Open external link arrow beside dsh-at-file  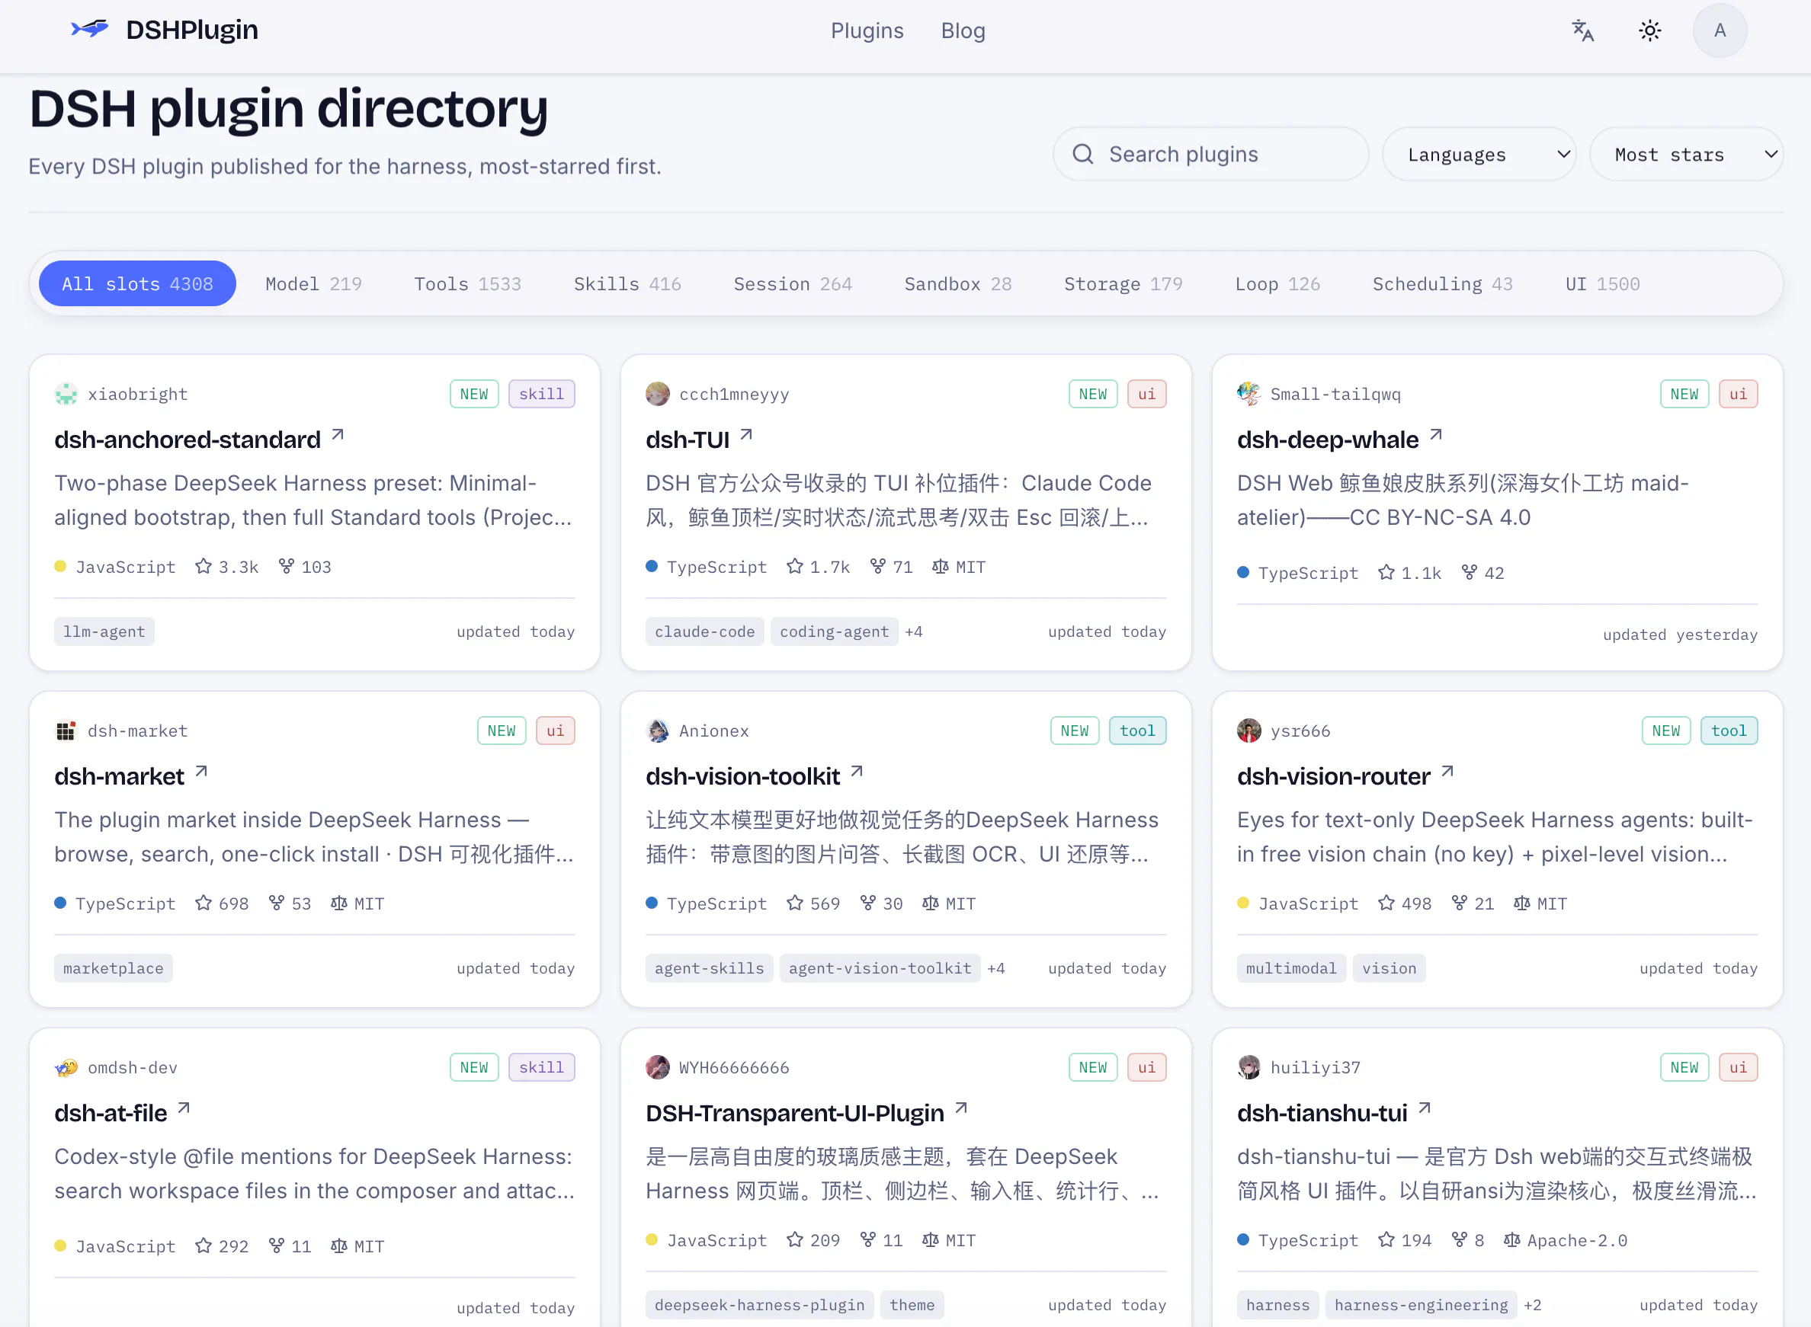183,1108
